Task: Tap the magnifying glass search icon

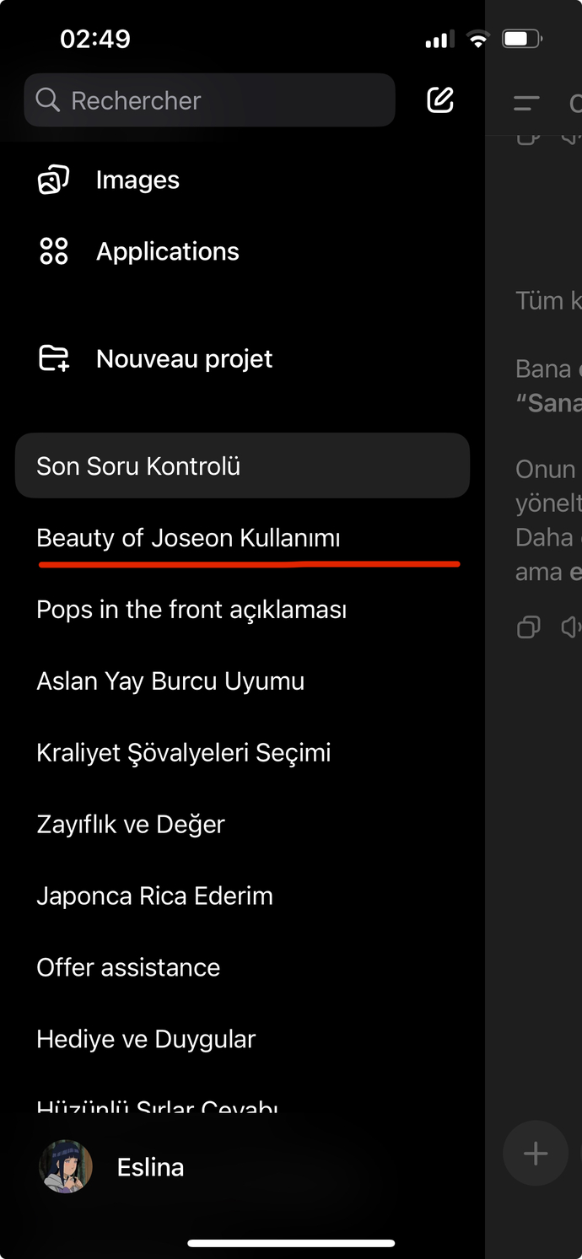Action: (x=48, y=100)
